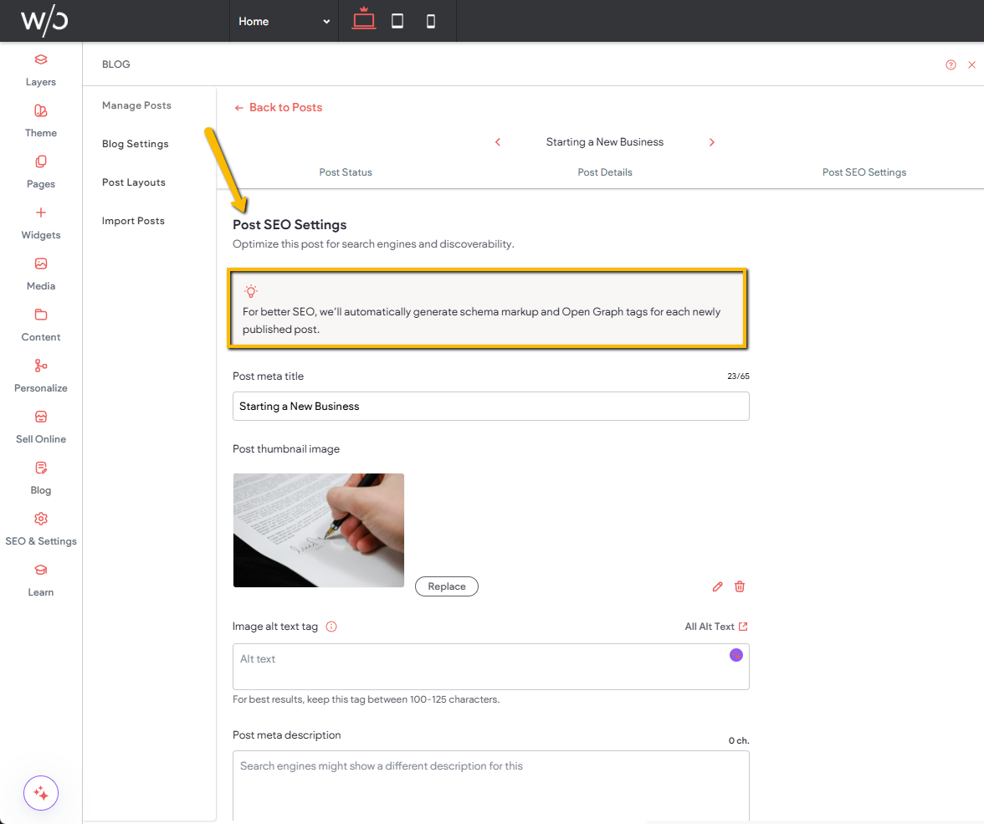This screenshot has width=984, height=824.
Task: Open the Content folder icon
Action: coord(41,315)
